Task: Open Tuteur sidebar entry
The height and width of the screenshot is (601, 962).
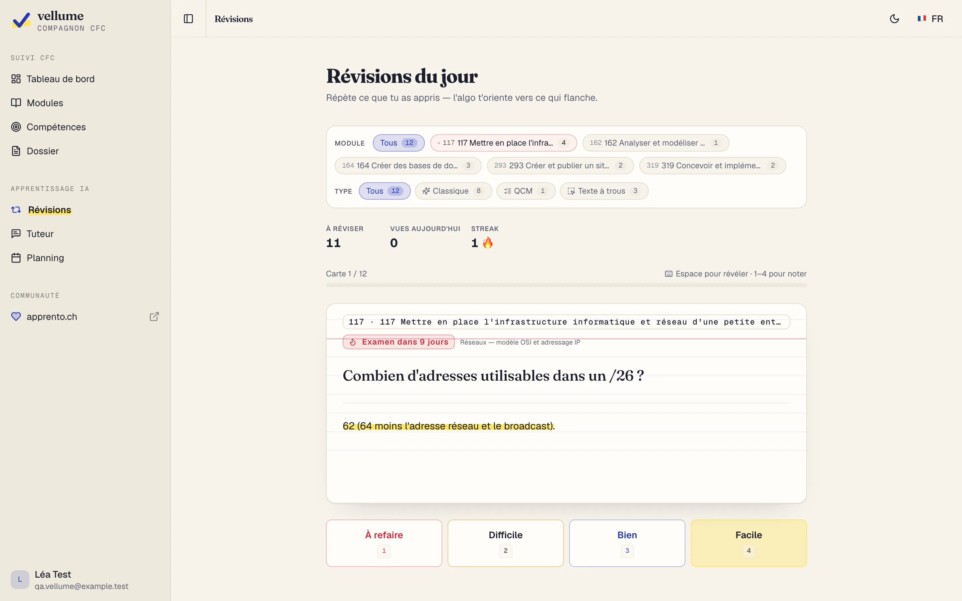Action: coord(85,234)
